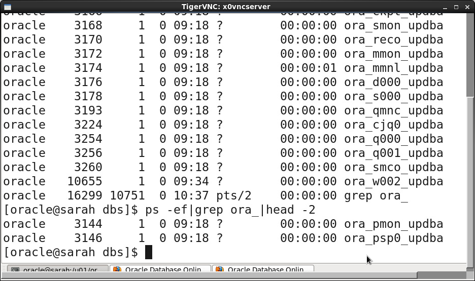Screen dimensions: 475x281
Task: Click the horizontal scrollbar track right of the thumb
Action: tap(442, 275)
